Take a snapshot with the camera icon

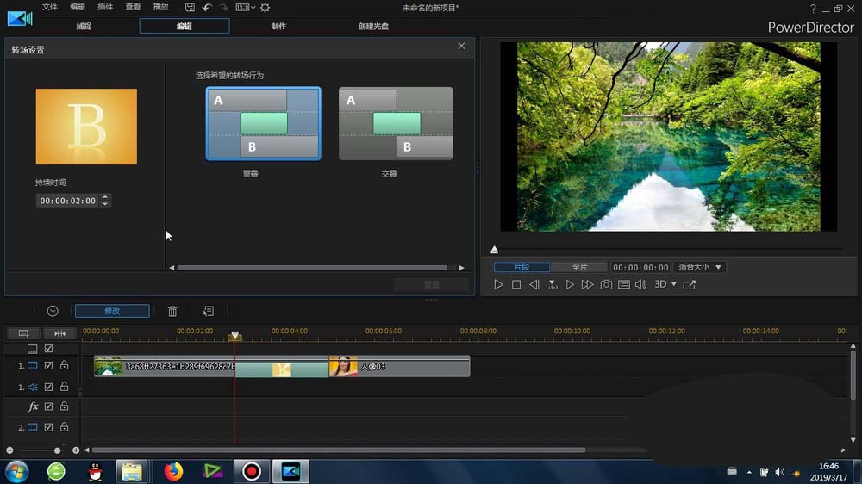[x=606, y=285]
